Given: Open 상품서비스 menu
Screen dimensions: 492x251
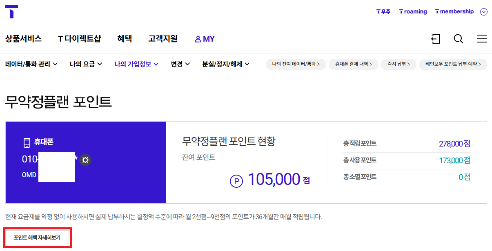Looking at the screenshot, I should (x=23, y=39).
